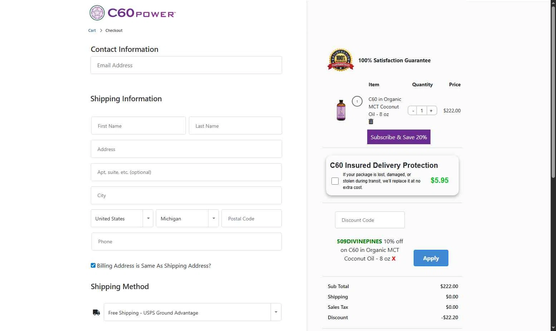The width and height of the screenshot is (556, 331).
Task: Click the quantity value box
Action: point(422,111)
